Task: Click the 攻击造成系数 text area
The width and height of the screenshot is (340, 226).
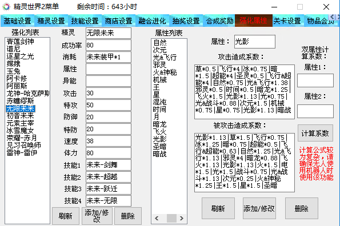Action: 245,92
